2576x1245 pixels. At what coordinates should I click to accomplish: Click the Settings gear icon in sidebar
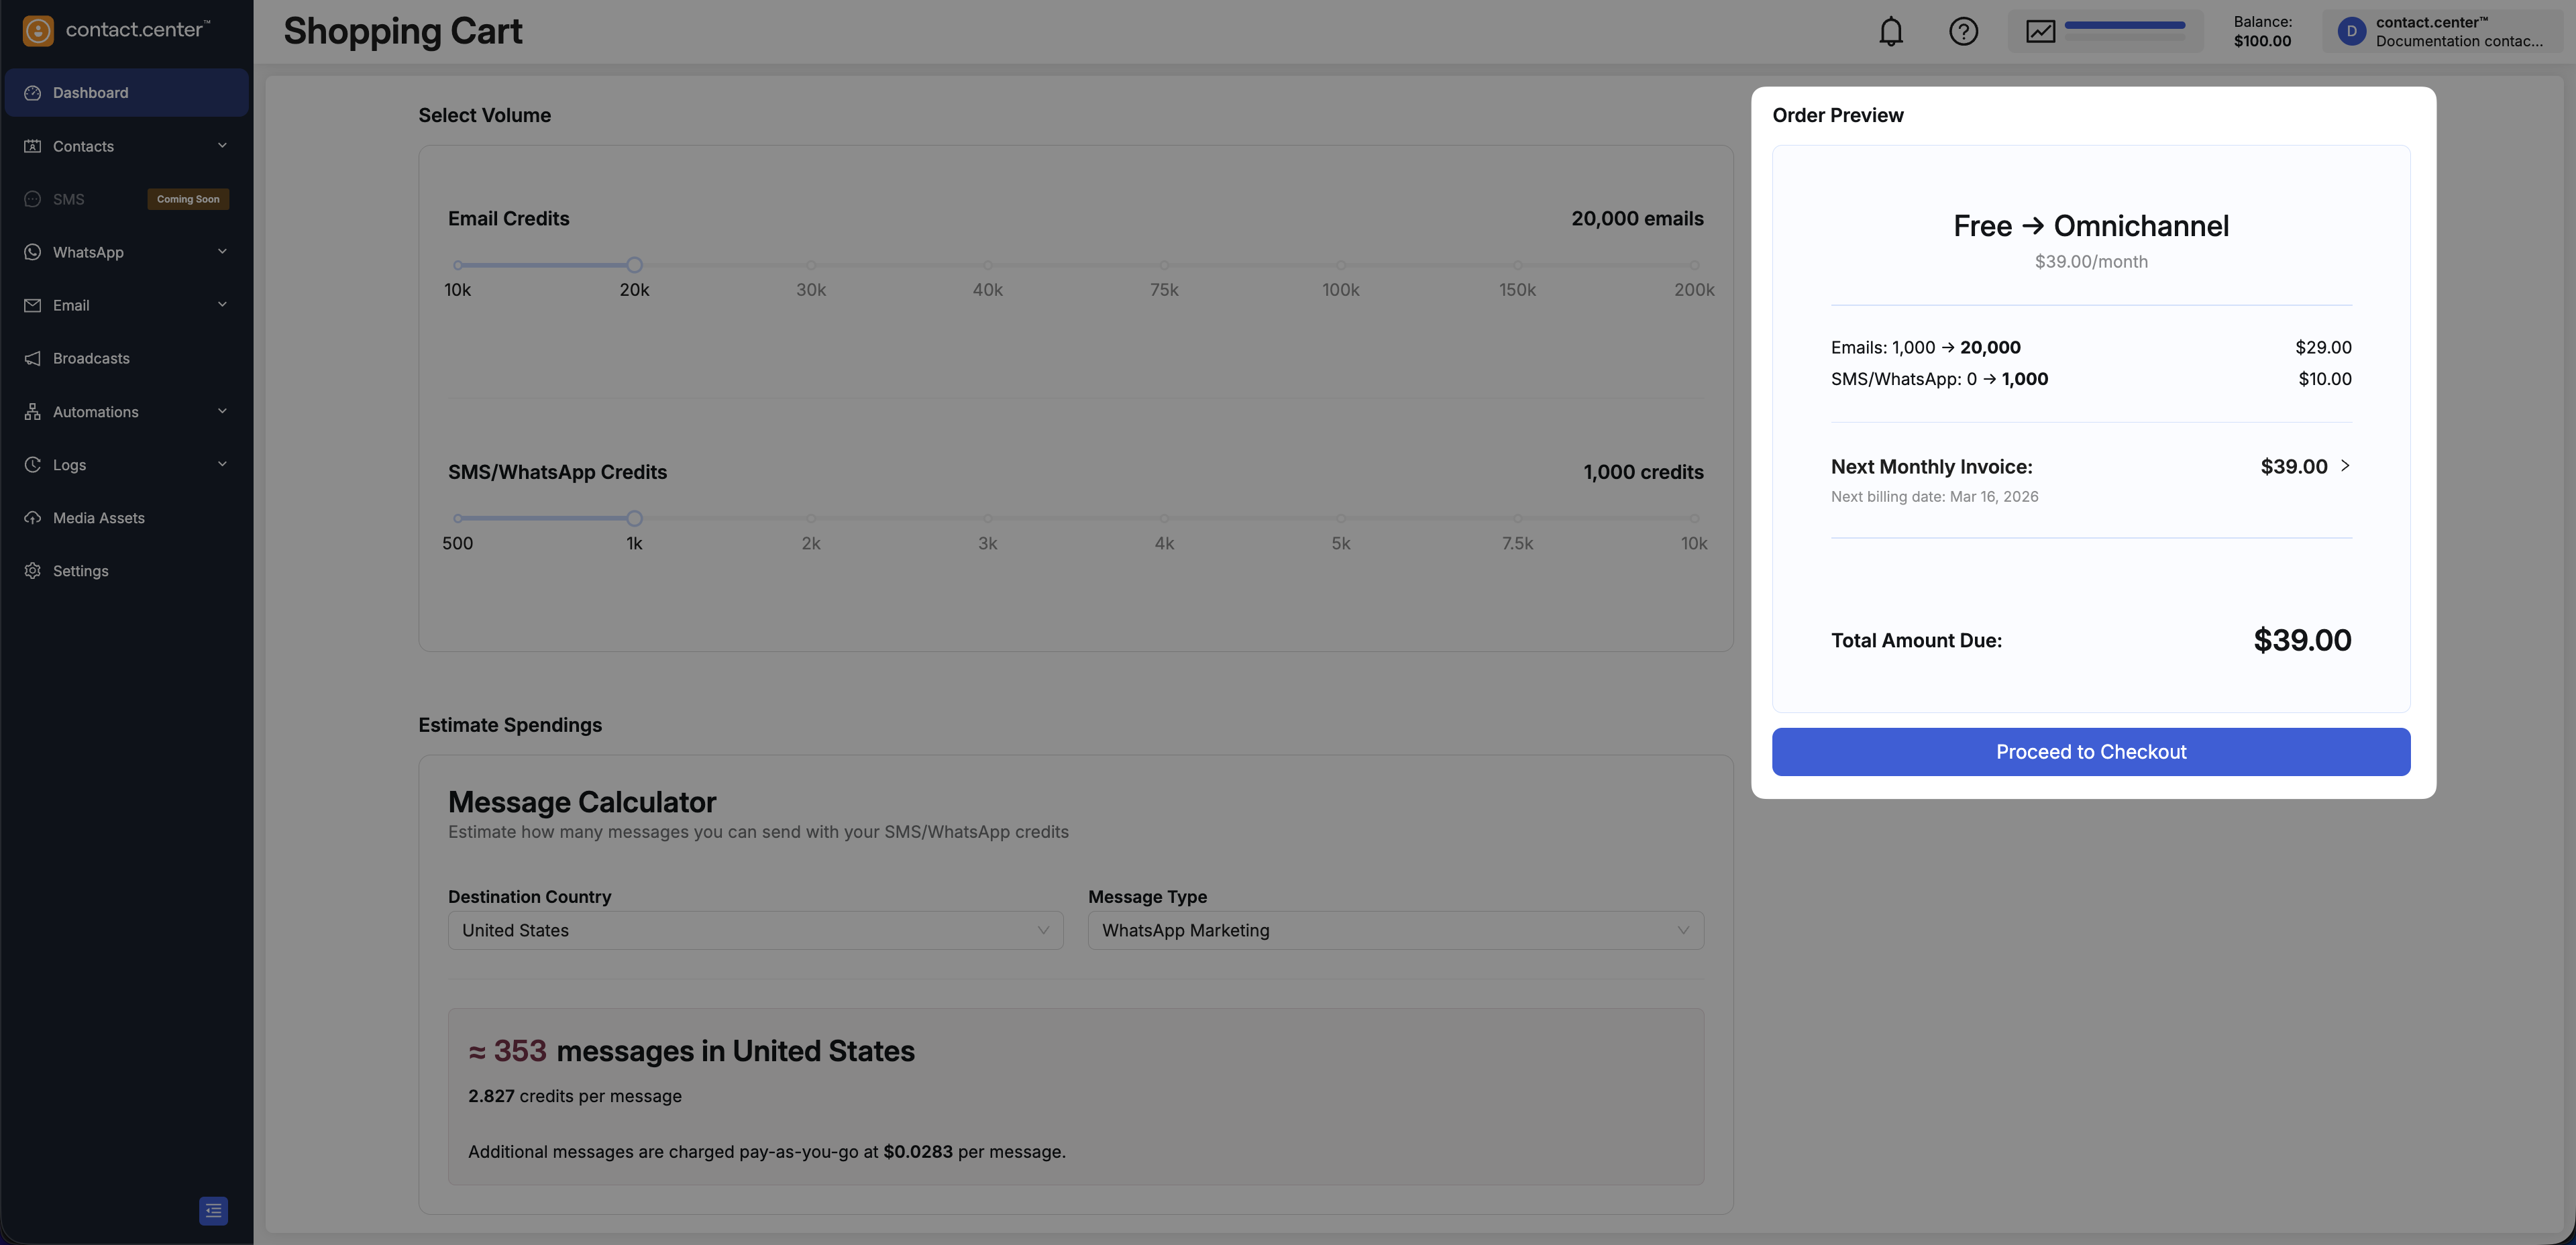click(33, 571)
